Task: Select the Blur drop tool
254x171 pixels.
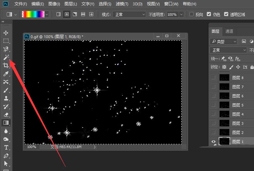Action: pyautogui.click(x=6, y=131)
